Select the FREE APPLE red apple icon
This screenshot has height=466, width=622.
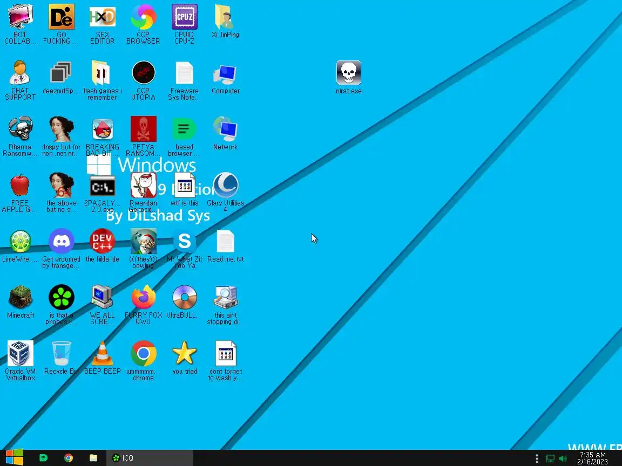point(20,185)
